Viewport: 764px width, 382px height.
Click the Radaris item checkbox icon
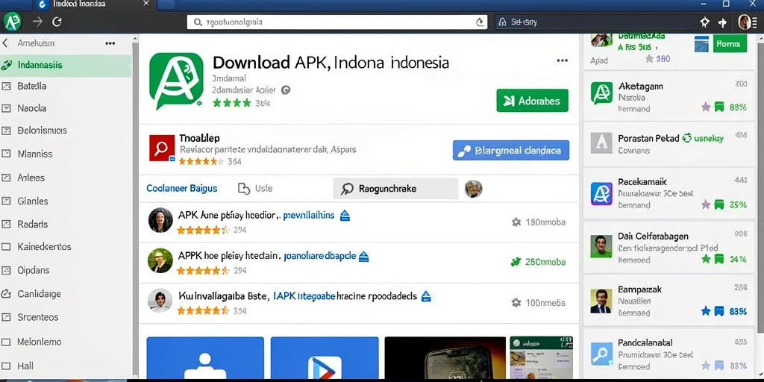(x=6, y=224)
